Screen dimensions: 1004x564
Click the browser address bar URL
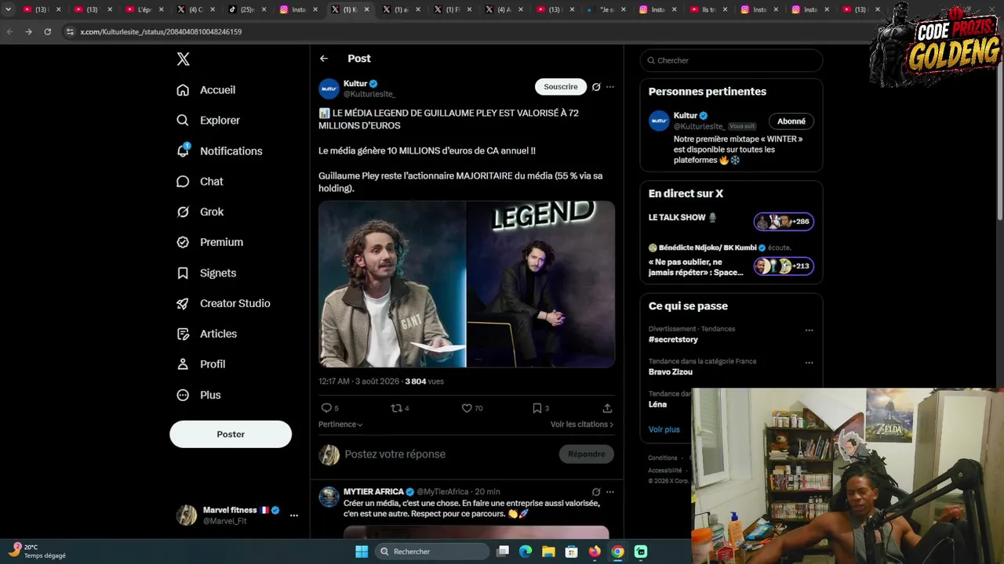point(161,32)
